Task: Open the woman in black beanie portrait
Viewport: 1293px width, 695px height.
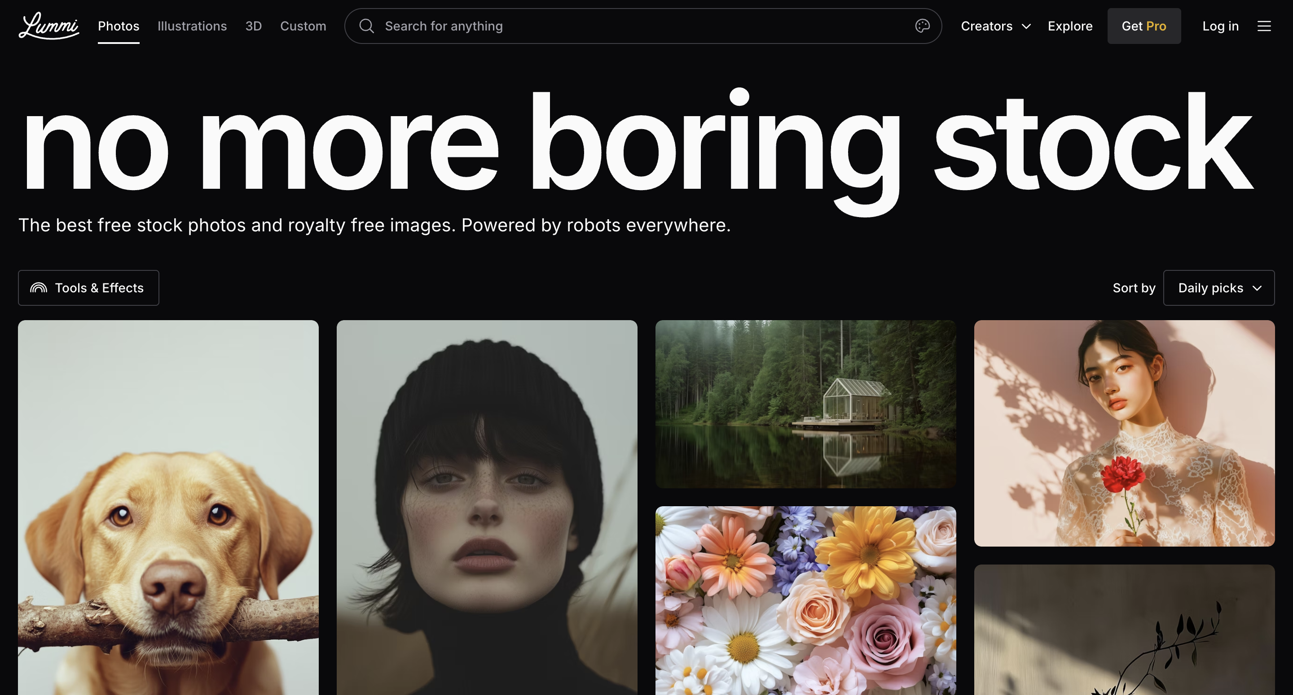Action: pos(487,507)
